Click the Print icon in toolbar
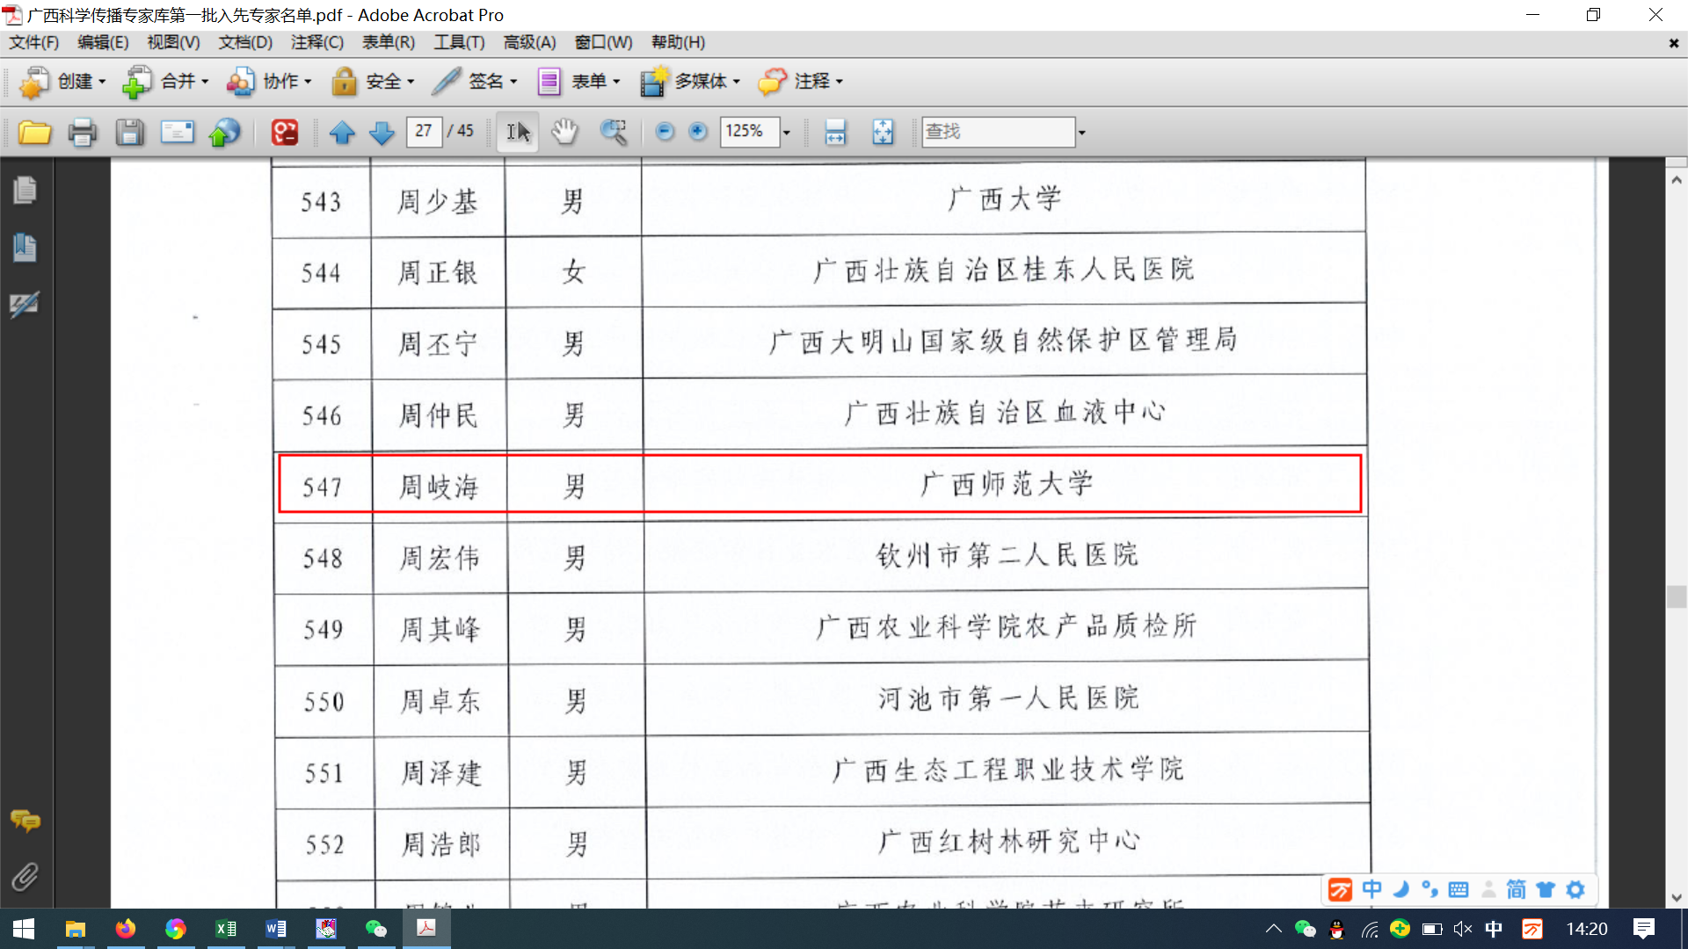Image resolution: width=1688 pixels, height=949 pixels. [82, 132]
